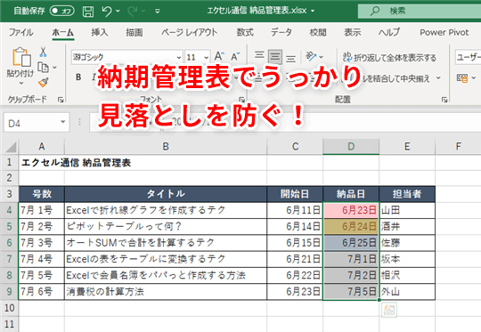Click the accounting number format icon
Viewport: 481px width, 332px height.
click(x=462, y=78)
